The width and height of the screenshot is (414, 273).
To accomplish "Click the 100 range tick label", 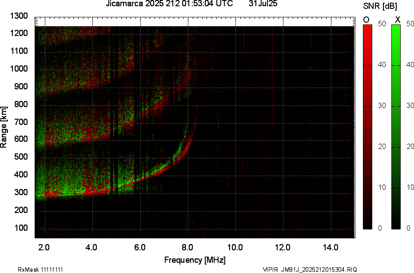I will [x=21, y=228].
